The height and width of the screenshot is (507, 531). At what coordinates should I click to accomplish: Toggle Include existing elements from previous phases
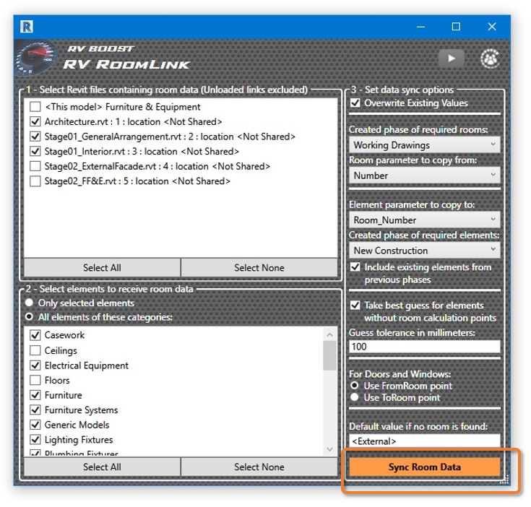coord(355,267)
